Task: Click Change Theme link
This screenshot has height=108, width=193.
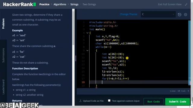Action: 128,14
